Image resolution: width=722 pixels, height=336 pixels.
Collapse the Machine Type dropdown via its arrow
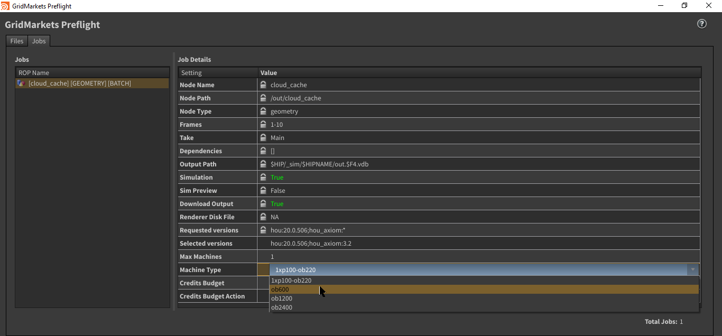(x=692, y=269)
